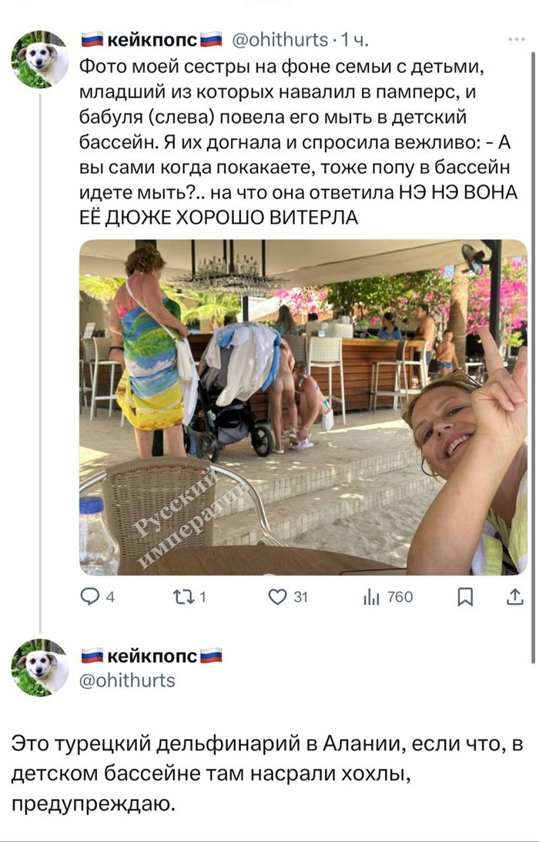
Task: Click the кейкпопс name in the reply
Action: pyautogui.click(x=152, y=657)
